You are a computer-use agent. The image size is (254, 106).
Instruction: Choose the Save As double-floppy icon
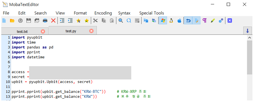click(x=37, y=21)
